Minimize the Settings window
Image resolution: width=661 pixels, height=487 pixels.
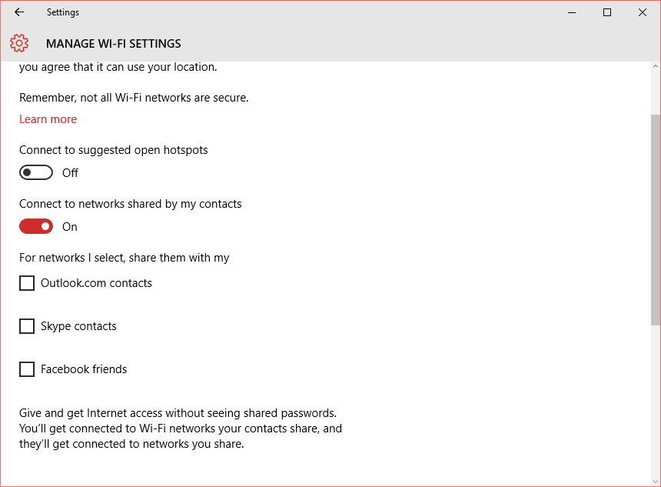[x=572, y=12]
